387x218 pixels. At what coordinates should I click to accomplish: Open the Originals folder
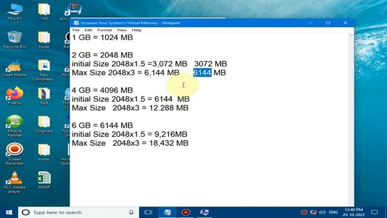click(x=44, y=124)
